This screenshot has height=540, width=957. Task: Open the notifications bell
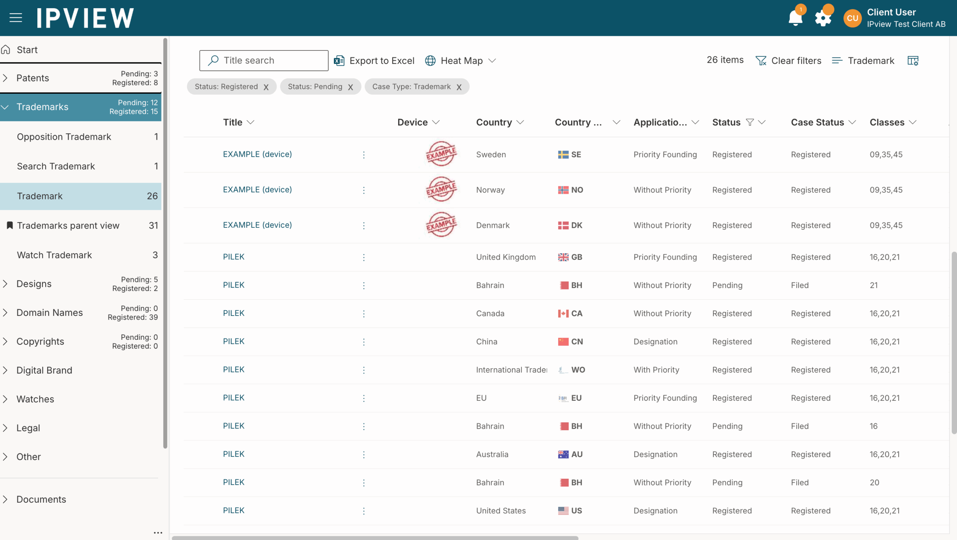click(x=795, y=18)
